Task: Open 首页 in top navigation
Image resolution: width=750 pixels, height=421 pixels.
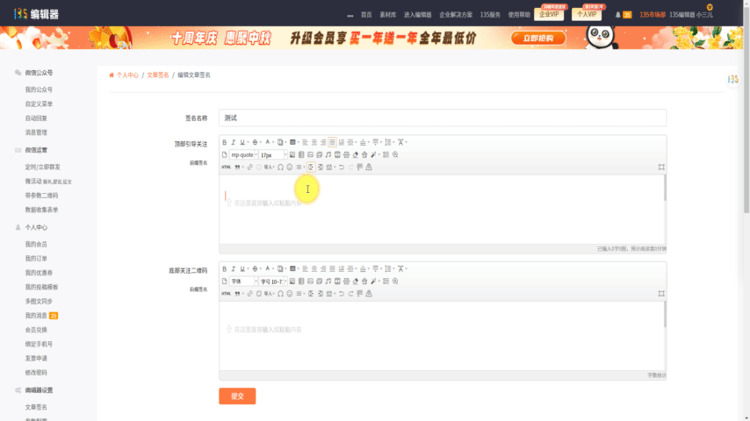Action: tap(366, 15)
